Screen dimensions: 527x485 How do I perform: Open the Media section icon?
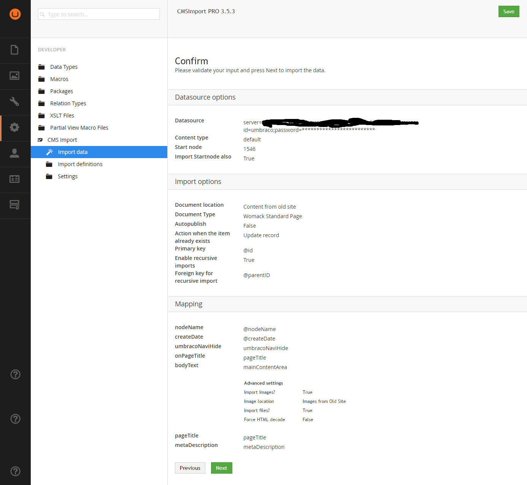coord(14,76)
